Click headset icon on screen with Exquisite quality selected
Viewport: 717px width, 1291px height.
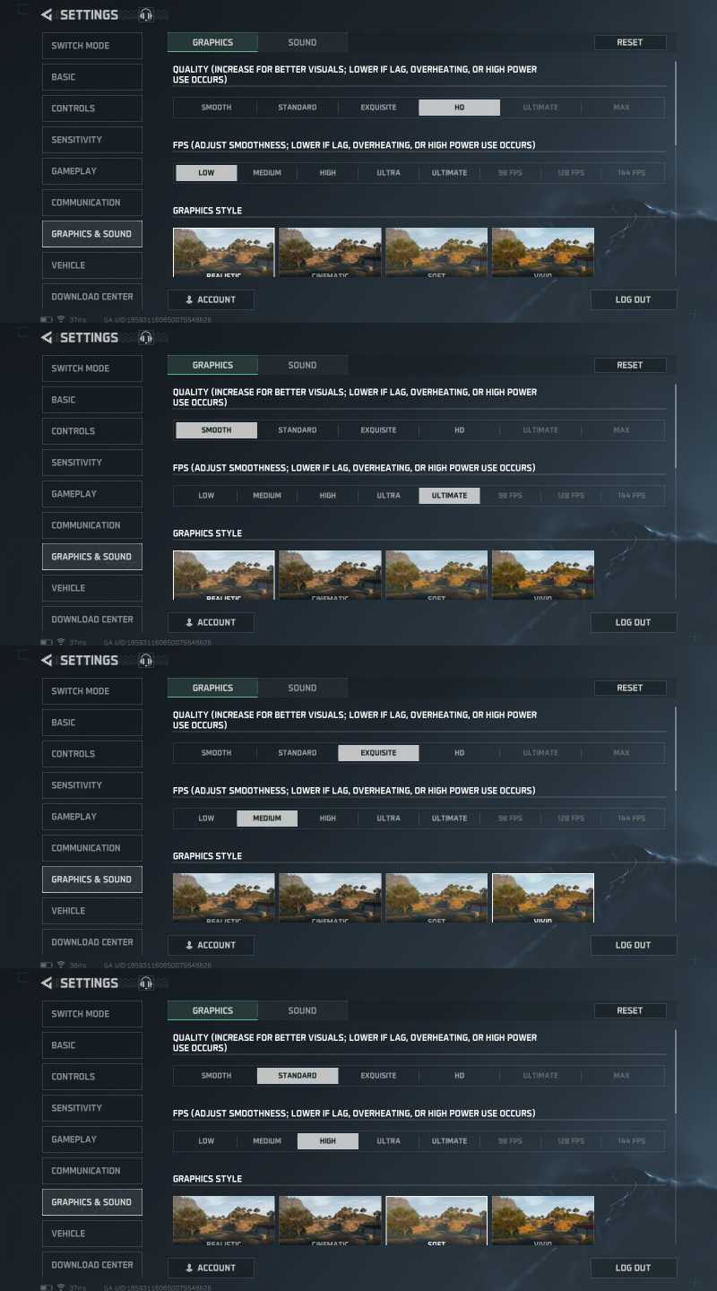click(146, 660)
